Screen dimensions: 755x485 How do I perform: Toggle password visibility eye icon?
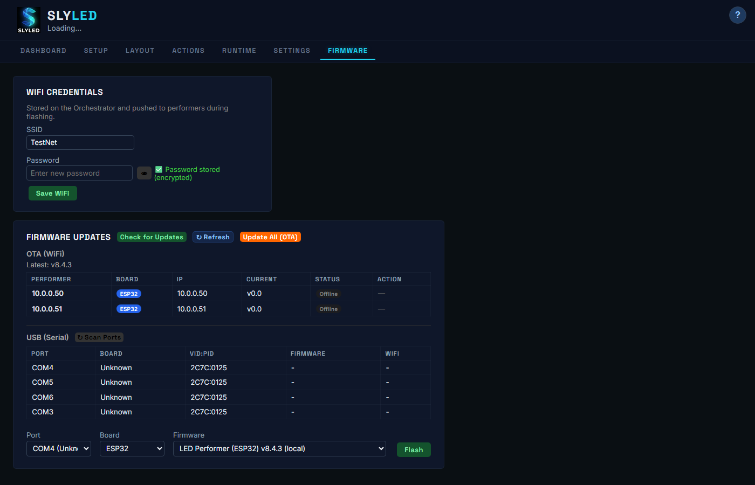[x=144, y=174]
